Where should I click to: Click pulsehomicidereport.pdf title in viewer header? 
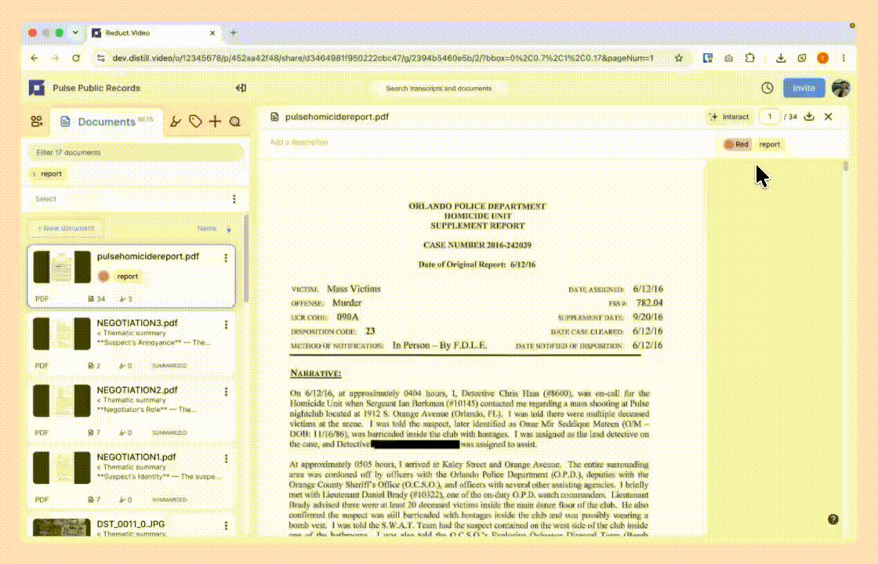point(336,117)
